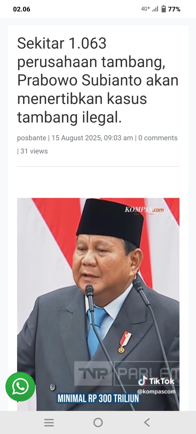Viewport: 196px width, 434px height.
Task: Click the article headline about 1.063 perusahaan tambang
Action: click(98, 80)
